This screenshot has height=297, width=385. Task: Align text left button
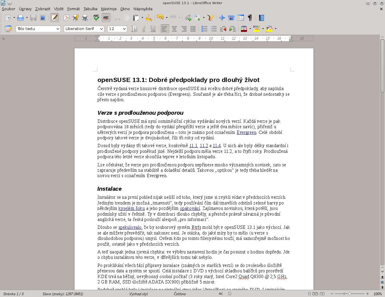165,29
